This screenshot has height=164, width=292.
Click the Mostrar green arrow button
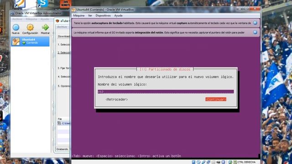[45, 27]
